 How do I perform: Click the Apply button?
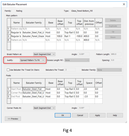click(x=97, y=115)
